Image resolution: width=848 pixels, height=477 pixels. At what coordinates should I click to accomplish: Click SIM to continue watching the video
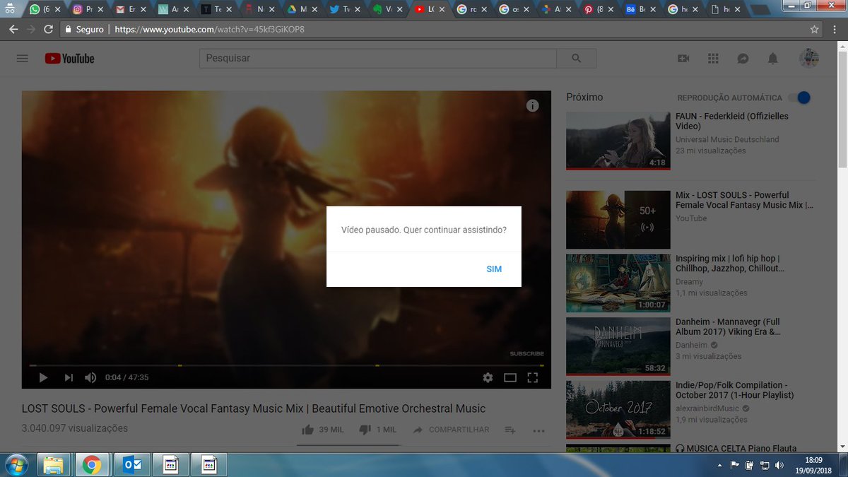point(494,269)
